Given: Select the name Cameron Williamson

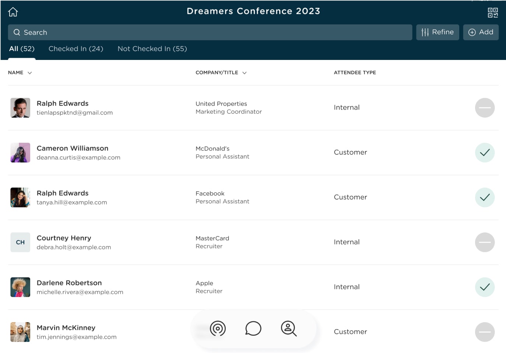Looking at the screenshot, I should [x=73, y=148].
